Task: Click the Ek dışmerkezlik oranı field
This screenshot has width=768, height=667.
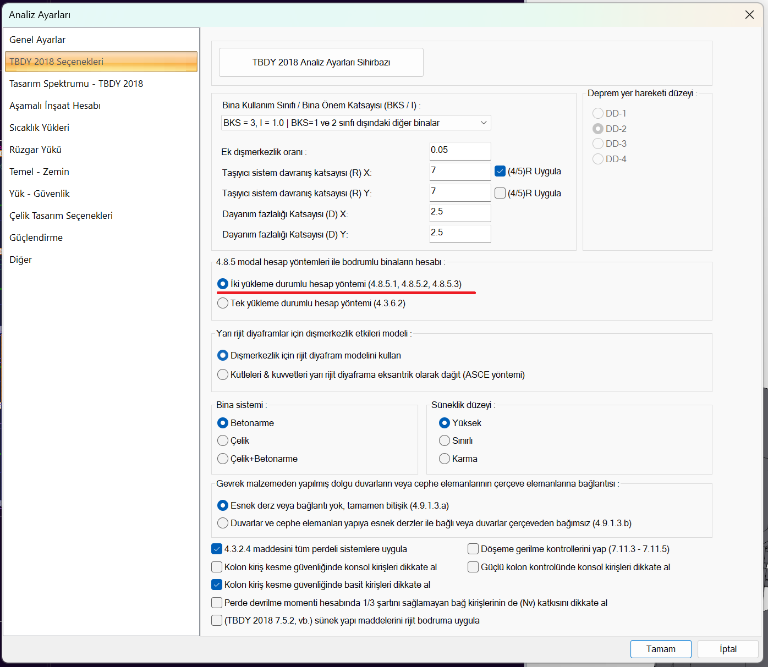Action: 459,151
